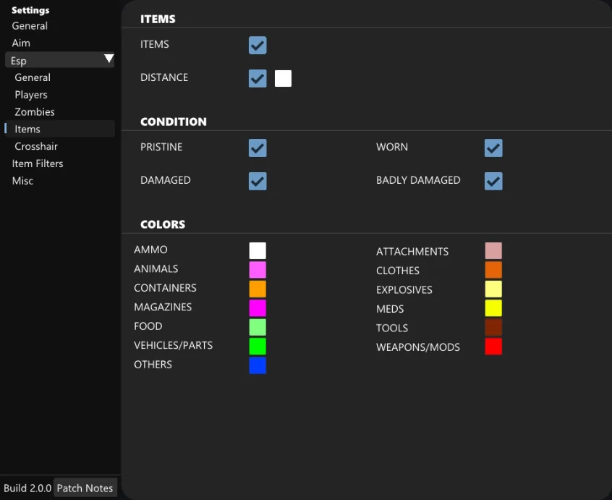Select the Crosshair submenu entry
The width and height of the screenshot is (612, 500).
click(36, 146)
